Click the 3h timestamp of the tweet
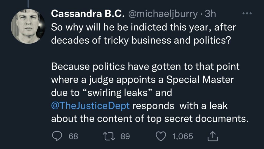 (210, 14)
